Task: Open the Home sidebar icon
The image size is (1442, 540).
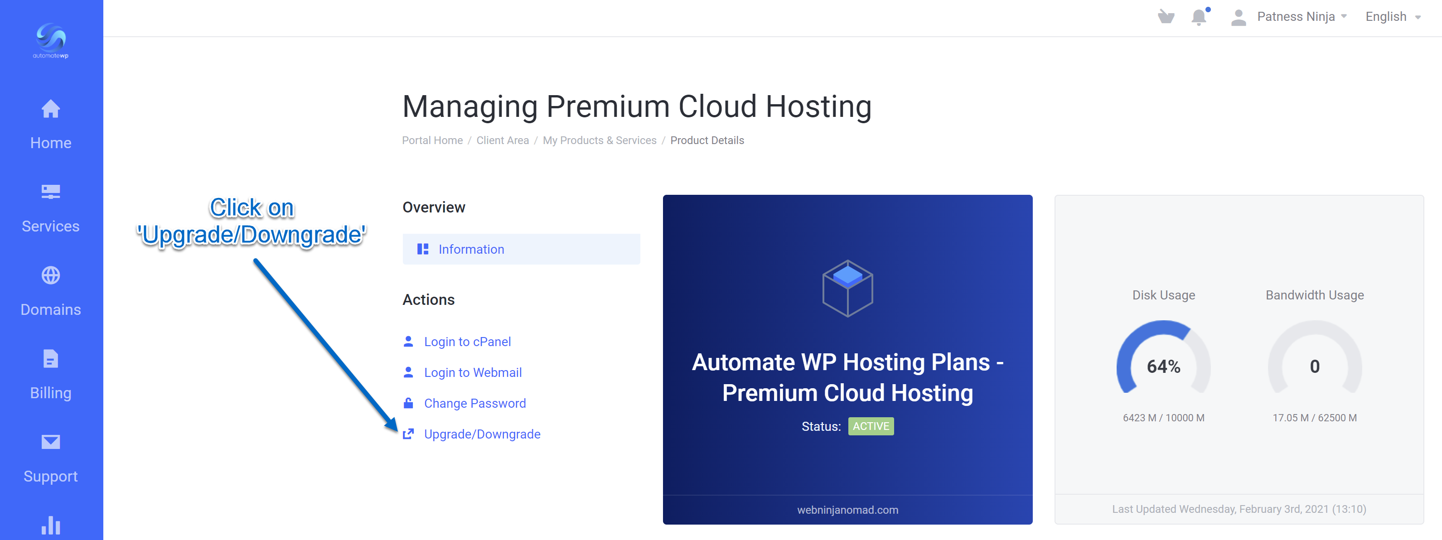Action: (x=50, y=109)
